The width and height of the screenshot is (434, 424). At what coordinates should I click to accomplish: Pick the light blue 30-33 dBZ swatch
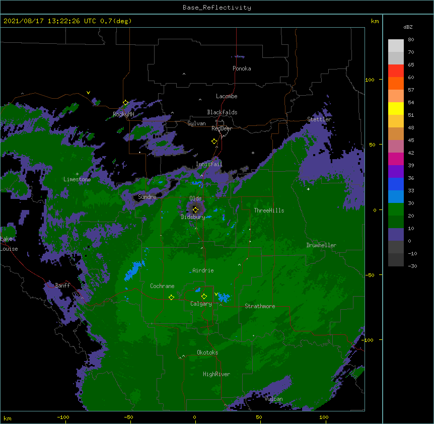click(396, 197)
